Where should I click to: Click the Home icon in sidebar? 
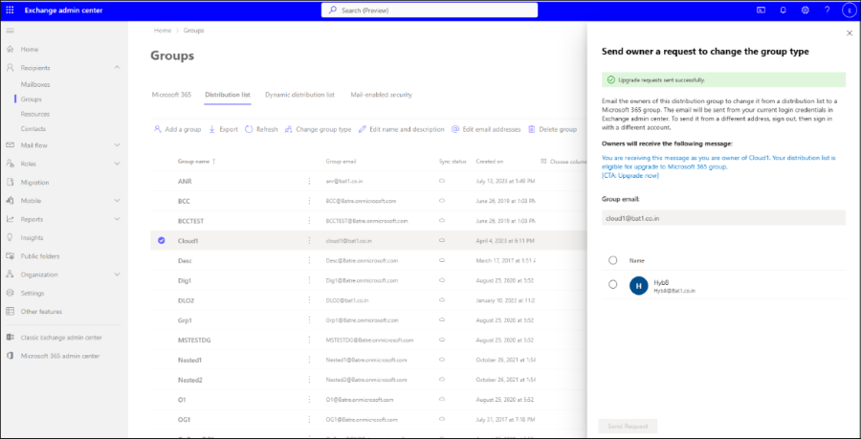pos(10,50)
